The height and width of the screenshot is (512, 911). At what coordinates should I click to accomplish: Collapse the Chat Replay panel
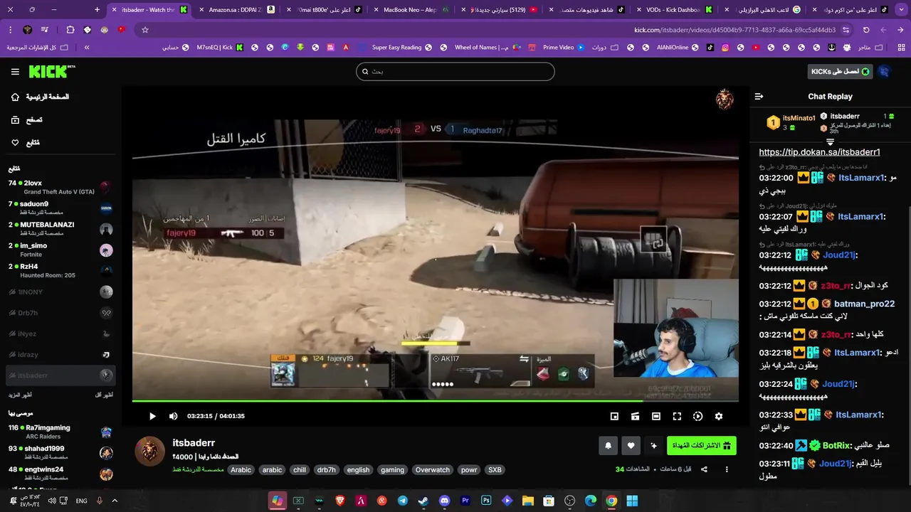(x=759, y=97)
